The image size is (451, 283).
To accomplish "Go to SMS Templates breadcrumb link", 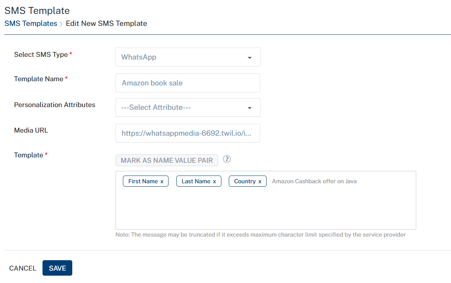I will [x=31, y=24].
